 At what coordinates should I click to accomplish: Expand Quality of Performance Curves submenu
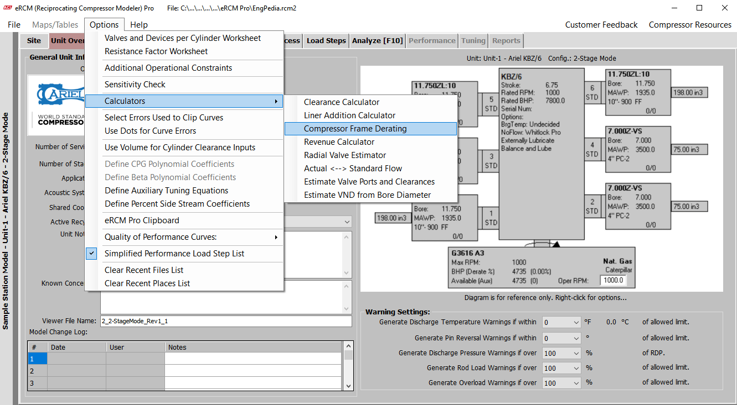pyautogui.click(x=184, y=237)
